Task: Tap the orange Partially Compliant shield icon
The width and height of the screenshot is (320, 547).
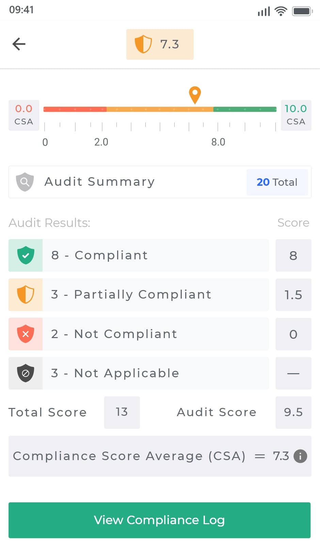Action: [x=26, y=294]
